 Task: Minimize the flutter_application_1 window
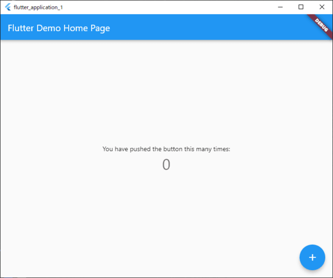(x=280, y=7)
